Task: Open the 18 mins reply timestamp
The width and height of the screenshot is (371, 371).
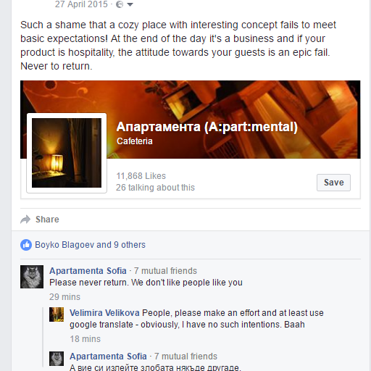Action: click(x=86, y=339)
